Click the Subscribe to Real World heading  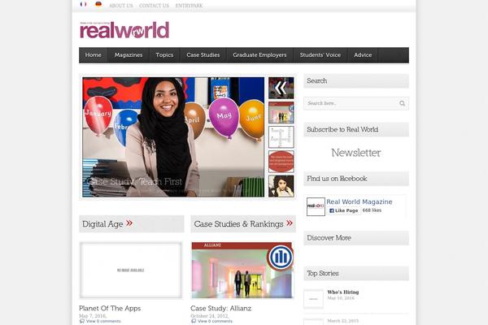coord(342,130)
